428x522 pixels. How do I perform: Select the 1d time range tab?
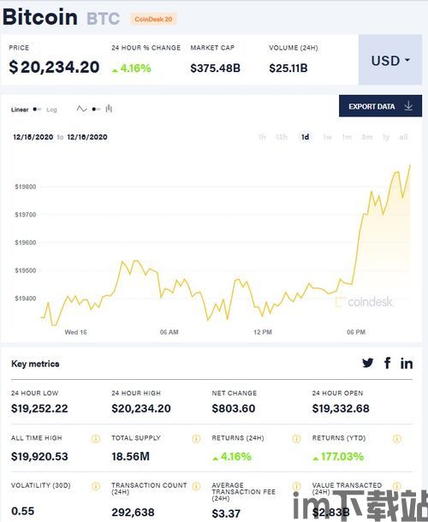(x=305, y=137)
